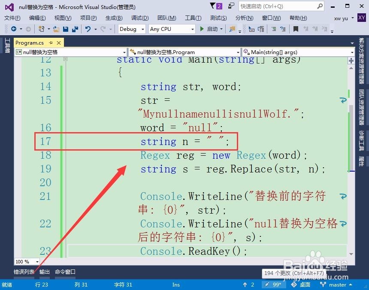Click the green 启动 run button
The image size is (369, 290).
(205, 29)
